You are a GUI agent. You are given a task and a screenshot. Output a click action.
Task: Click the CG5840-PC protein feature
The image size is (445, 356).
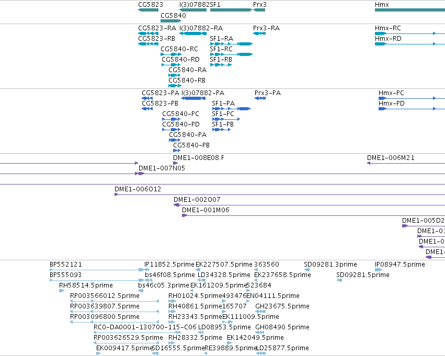[171, 119]
